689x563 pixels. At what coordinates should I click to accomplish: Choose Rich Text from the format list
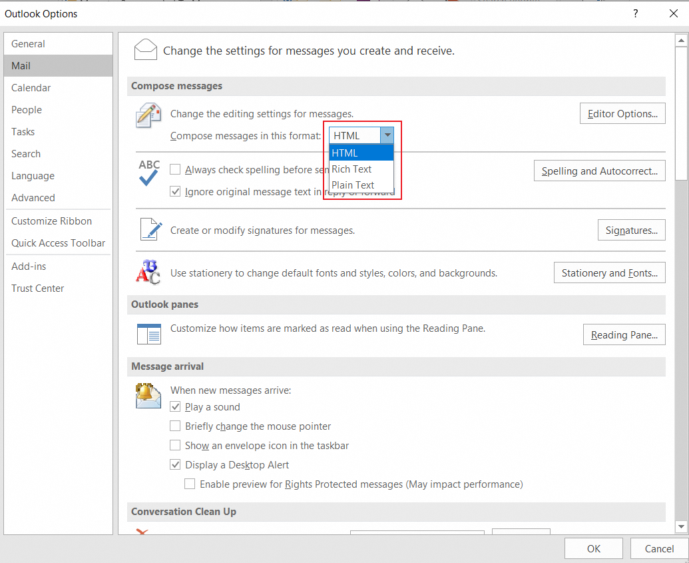(x=361, y=169)
